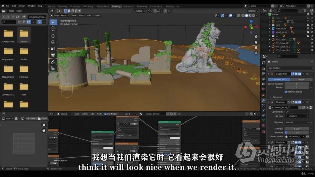Open the Modifier properties wrench tab
Screen dimensions: 315x177
[264, 100]
